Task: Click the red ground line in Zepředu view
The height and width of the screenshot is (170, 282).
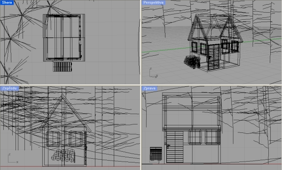Action: pos(70,167)
